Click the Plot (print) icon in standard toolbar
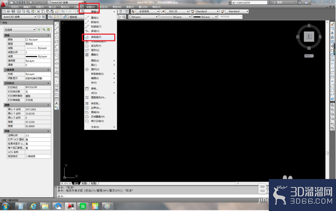Viewport: 336px width, 211px height. (x=19, y=11)
